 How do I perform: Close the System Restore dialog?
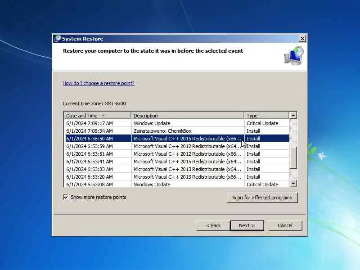(302, 39)
